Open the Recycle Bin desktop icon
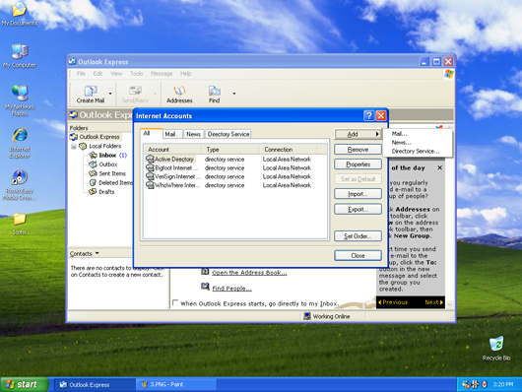This screenshot has height=392, width=522. tap(496, 349)
